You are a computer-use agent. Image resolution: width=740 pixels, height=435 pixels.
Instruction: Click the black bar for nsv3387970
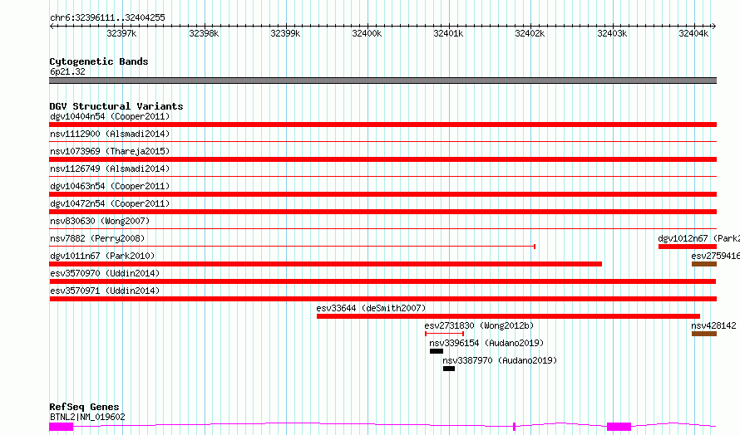pos(449,369)
